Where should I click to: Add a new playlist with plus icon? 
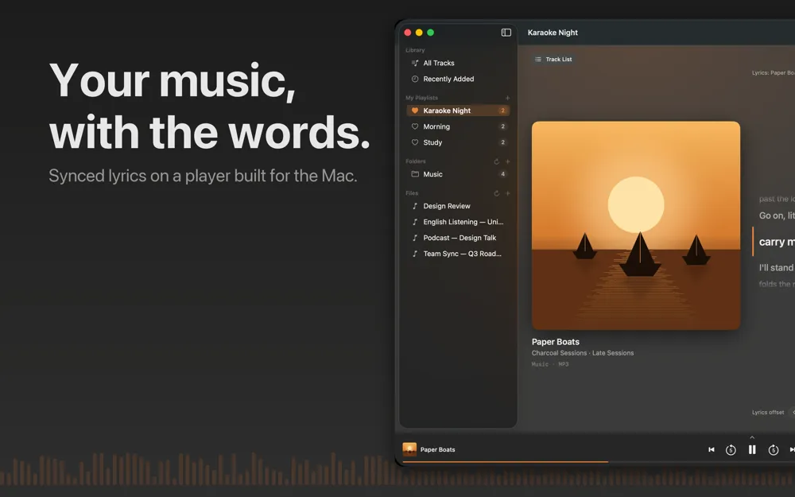click(507, 98)
